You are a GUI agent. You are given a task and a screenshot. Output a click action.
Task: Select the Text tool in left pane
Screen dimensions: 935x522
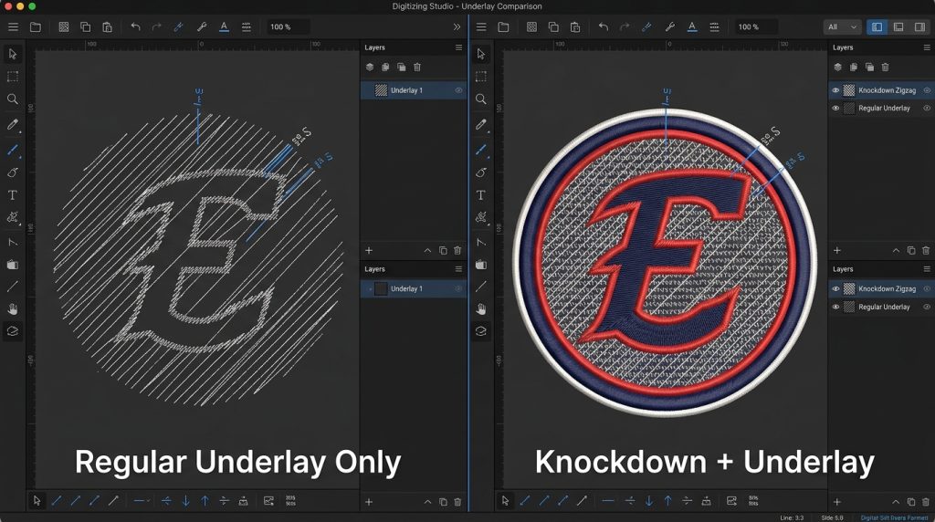point(13,195)
